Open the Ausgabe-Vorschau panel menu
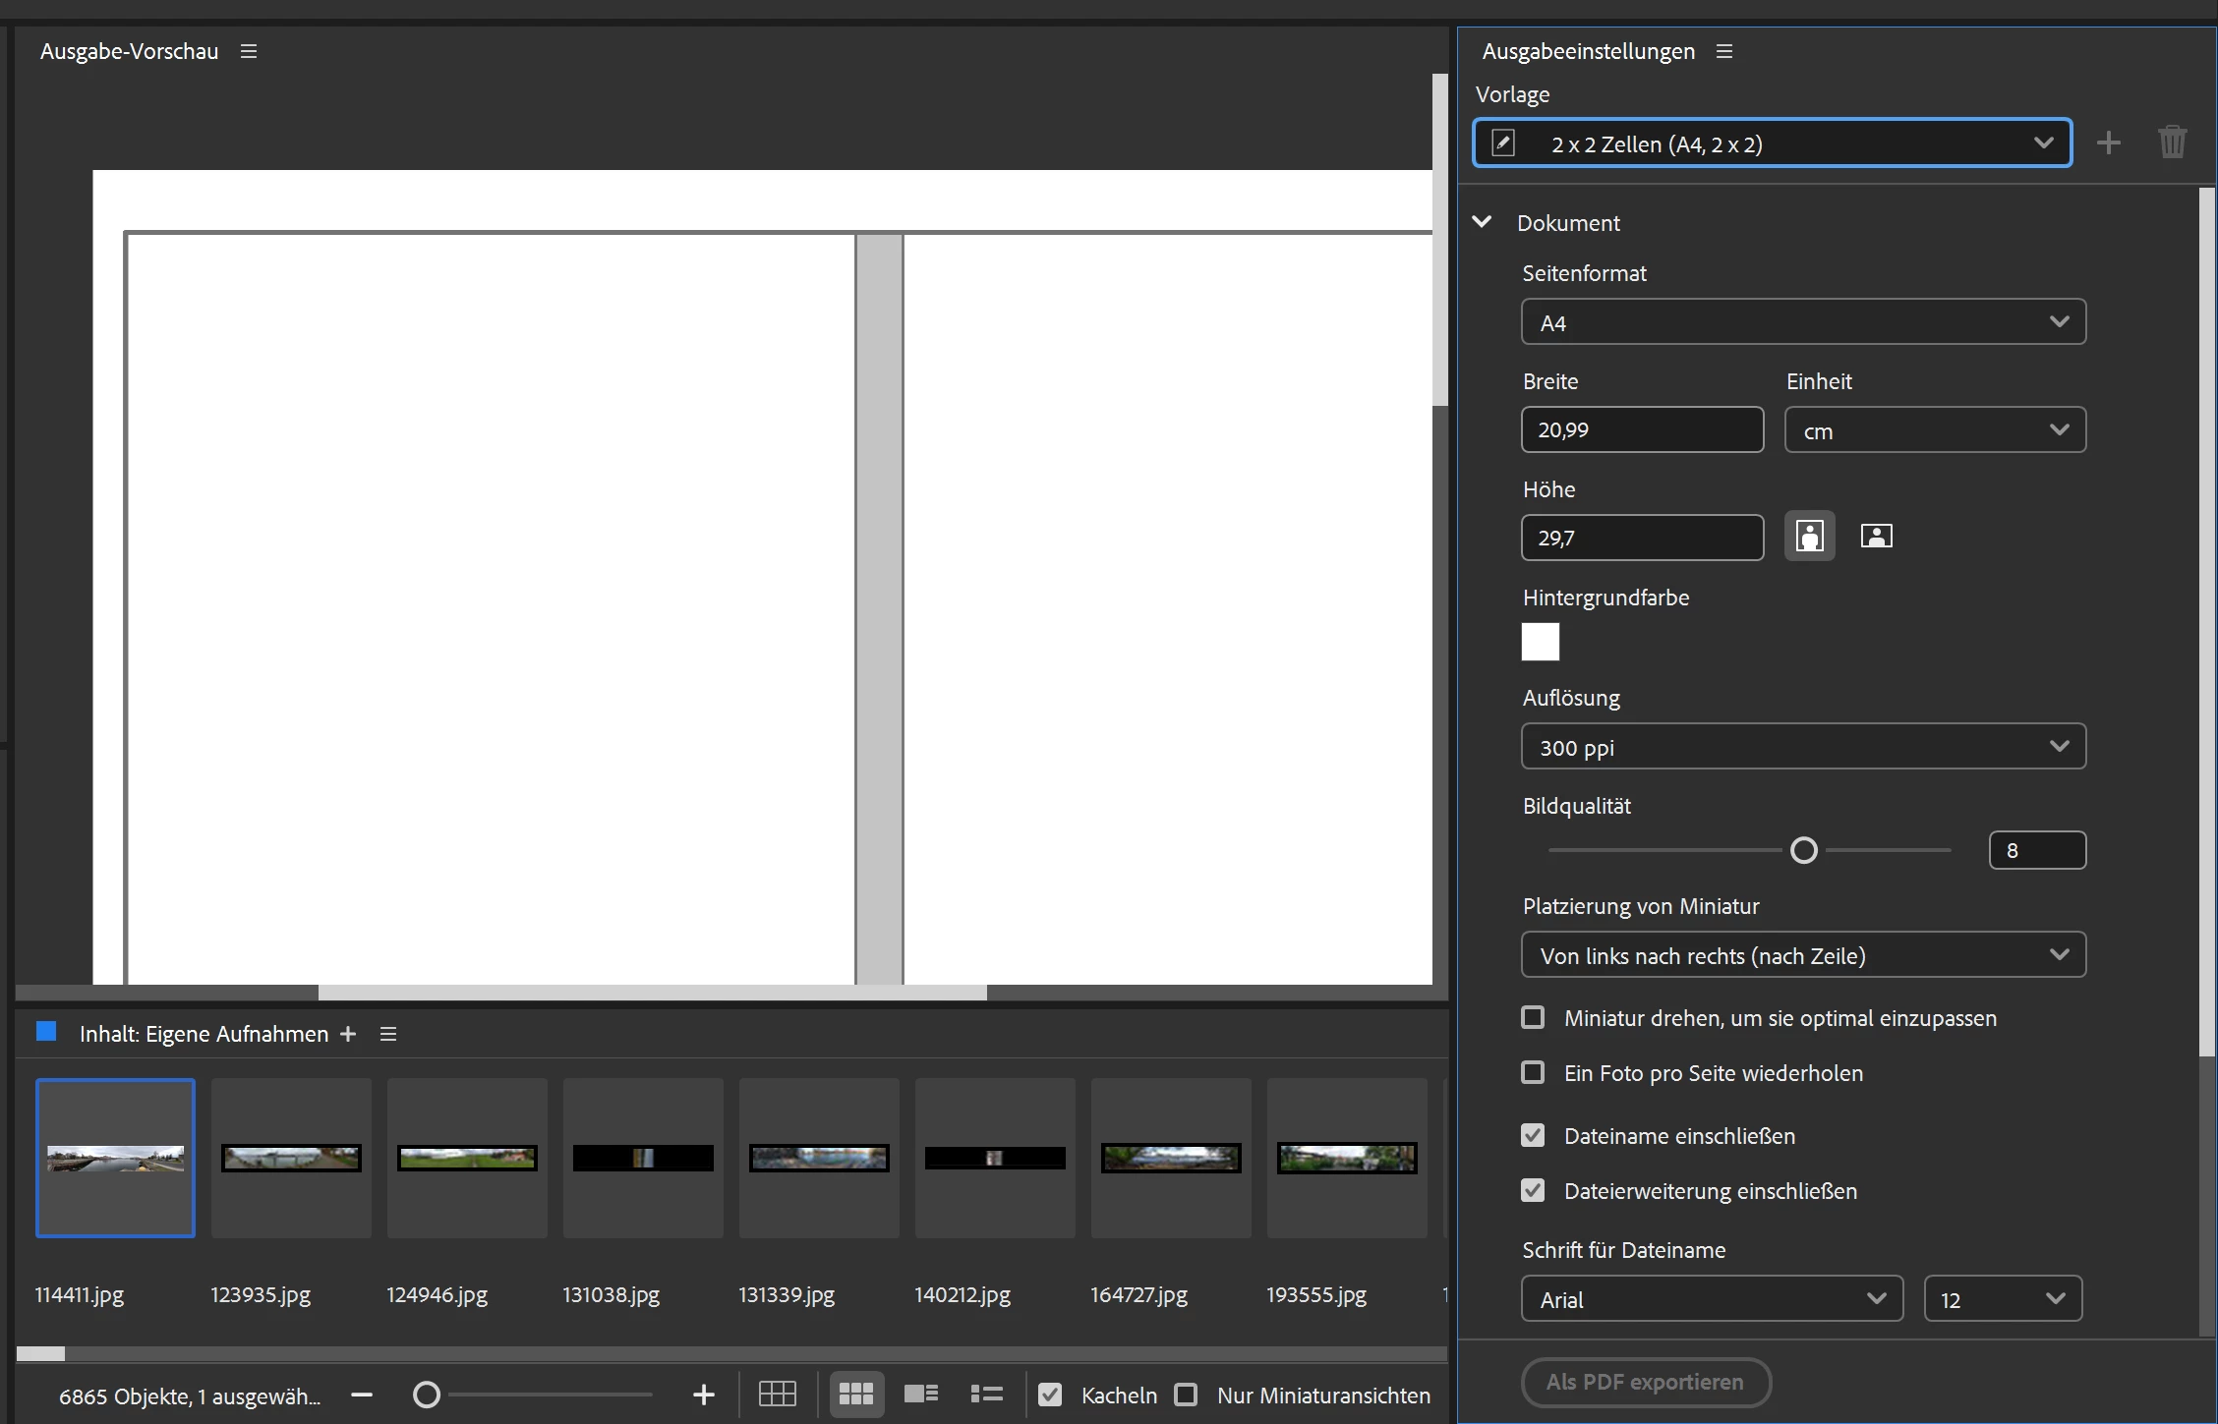This screenshot has height=1424, width=2218. pos(249,51)
